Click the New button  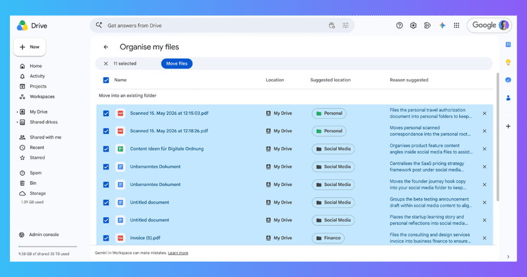pyautogui.click(x=30, y=47)
